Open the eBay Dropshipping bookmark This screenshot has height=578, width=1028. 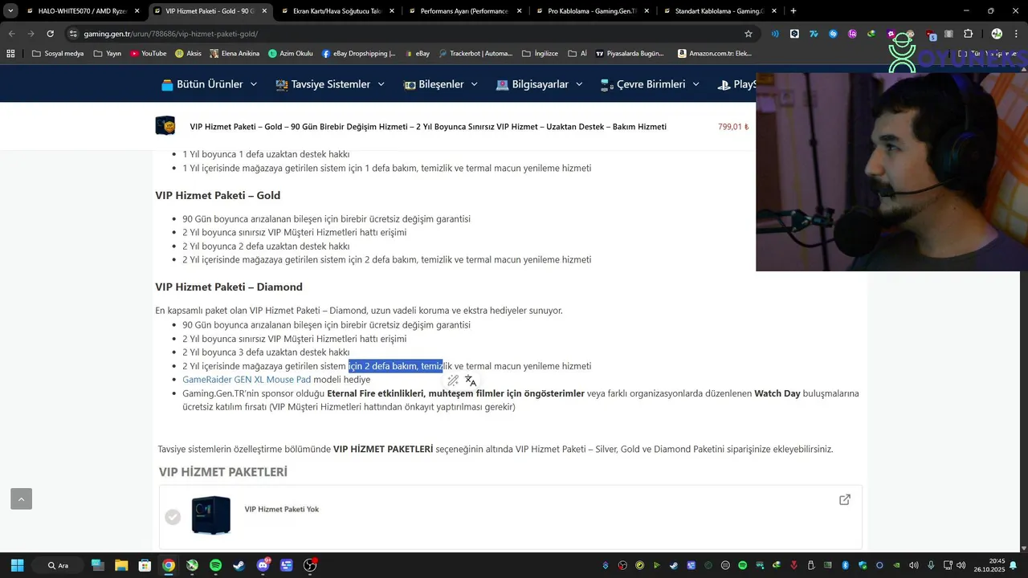point(358,54)
